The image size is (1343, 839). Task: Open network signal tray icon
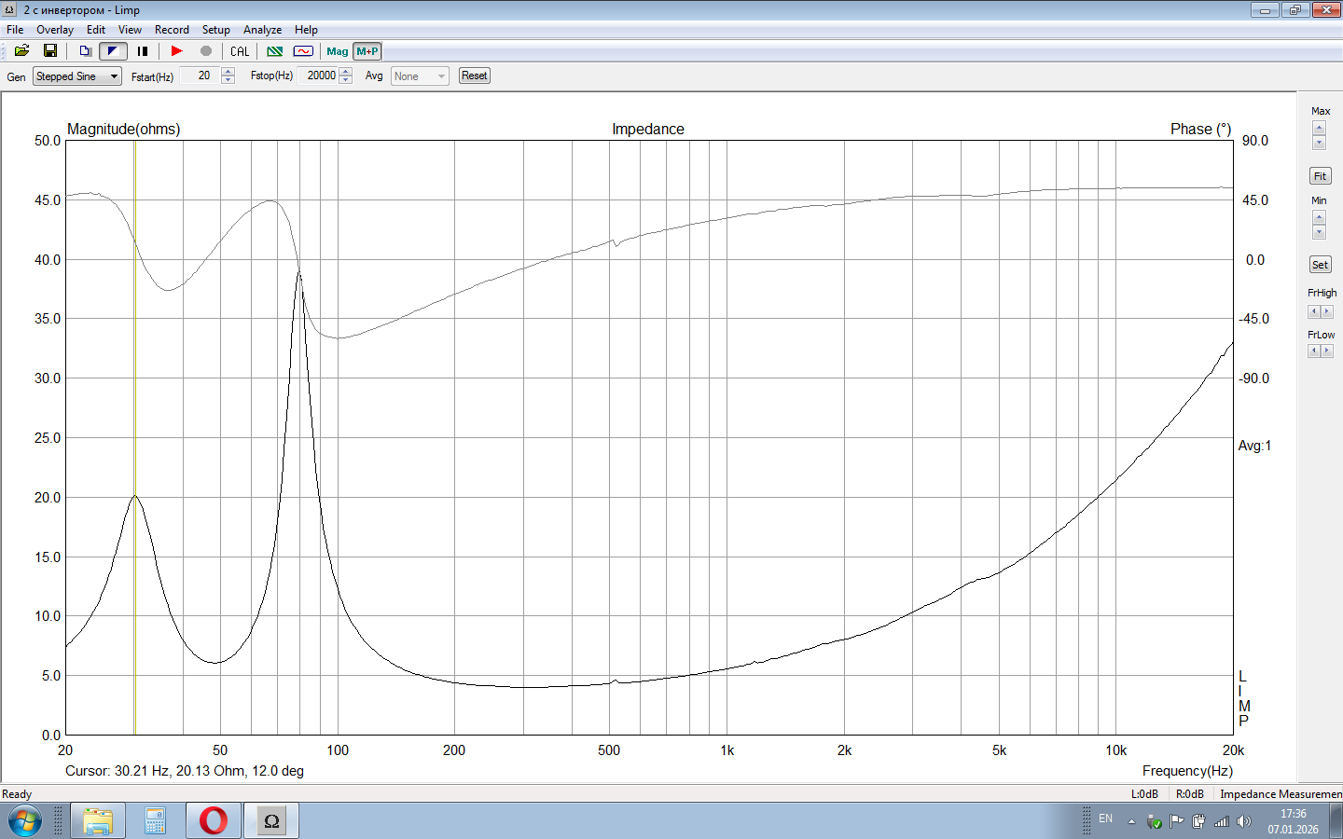pyautogui.click(x=1222, y=821)
